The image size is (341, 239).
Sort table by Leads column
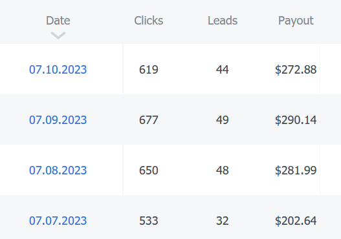[223, 21]
